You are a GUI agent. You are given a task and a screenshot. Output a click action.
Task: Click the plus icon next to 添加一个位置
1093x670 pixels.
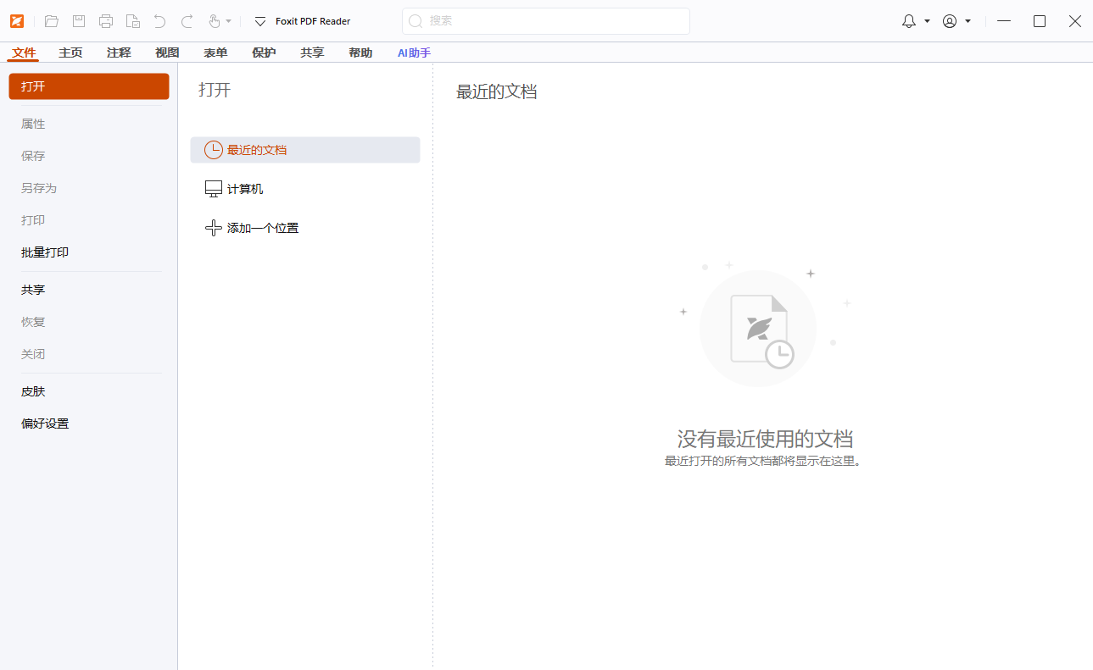pyautogui.click(x=213, y=228)
